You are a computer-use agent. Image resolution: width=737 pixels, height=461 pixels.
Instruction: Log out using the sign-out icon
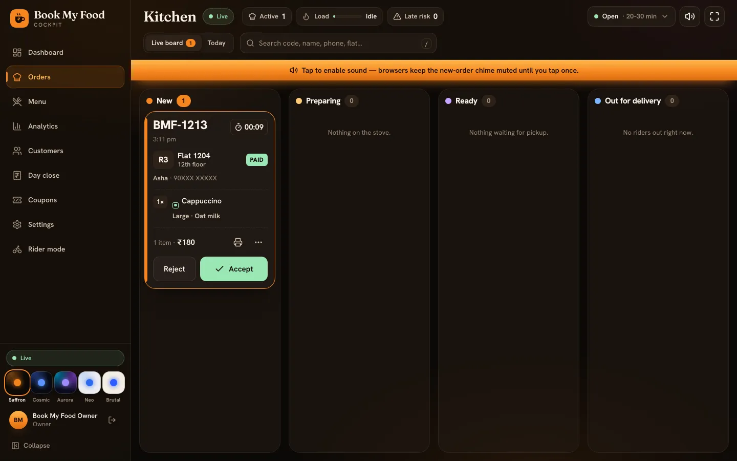[112, 420]
